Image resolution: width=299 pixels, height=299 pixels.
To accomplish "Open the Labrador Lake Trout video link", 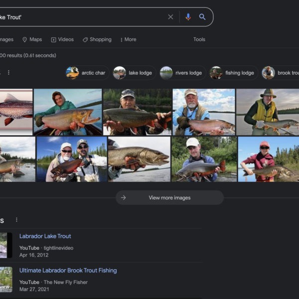I will coord(45,236).
